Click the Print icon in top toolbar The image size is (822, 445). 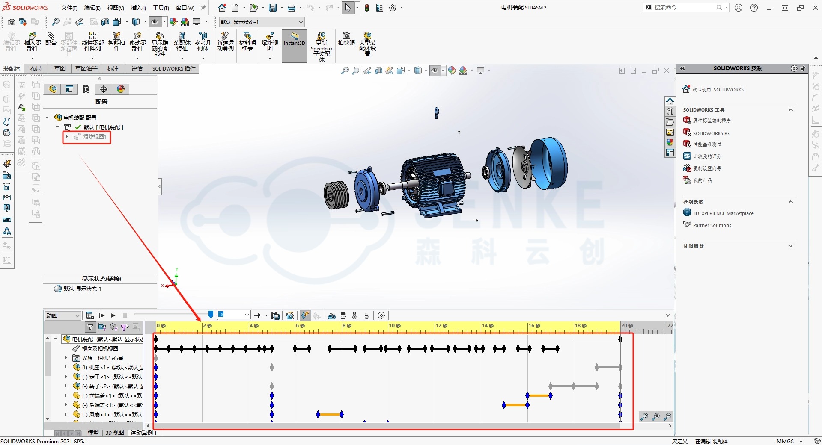(x=292, y=8)
